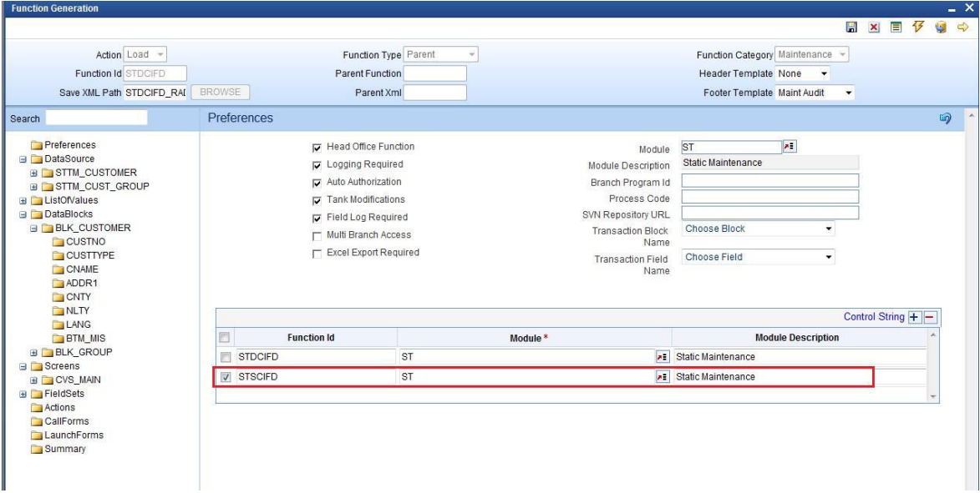
Task: Click the globe deploy icon in toolbar
Action: click(x=941, y=28)
